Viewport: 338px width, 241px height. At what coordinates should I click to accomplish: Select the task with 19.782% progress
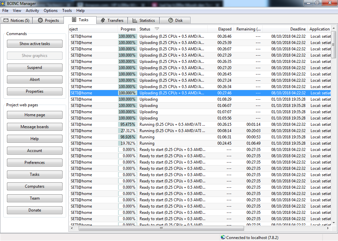[x=200, y=143]
